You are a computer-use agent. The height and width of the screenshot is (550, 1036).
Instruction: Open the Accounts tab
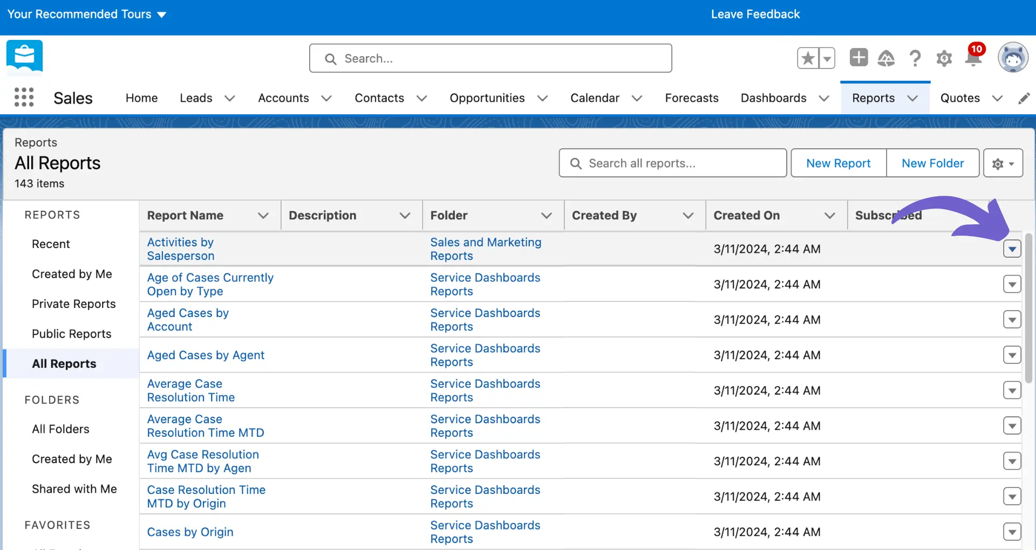coord(283,98)
